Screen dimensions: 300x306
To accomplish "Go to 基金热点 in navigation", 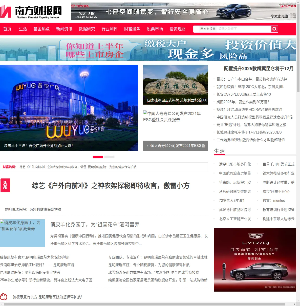I will (x=41, y=29).
